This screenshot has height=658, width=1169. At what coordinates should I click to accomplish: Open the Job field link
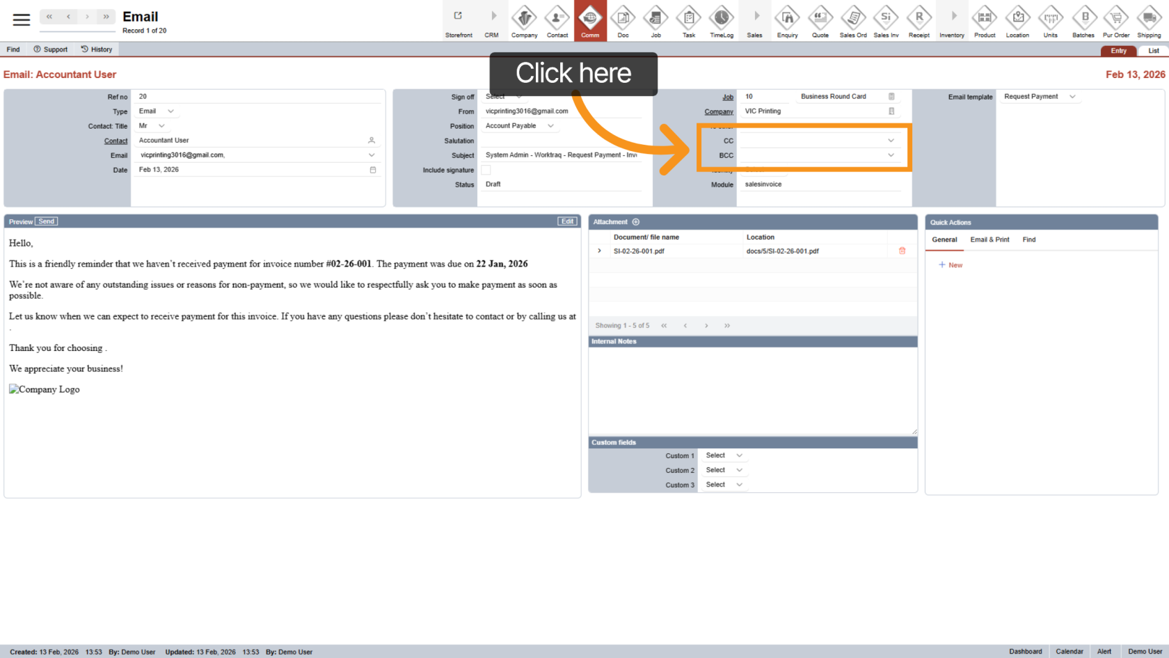[x=727, y=97]
